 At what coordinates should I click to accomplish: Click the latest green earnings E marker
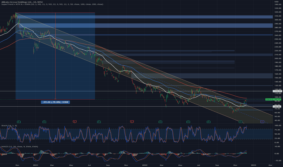(x=240, y=122)
